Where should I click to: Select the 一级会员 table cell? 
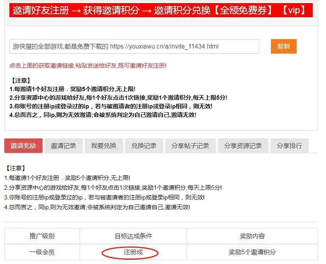[42, 252]
